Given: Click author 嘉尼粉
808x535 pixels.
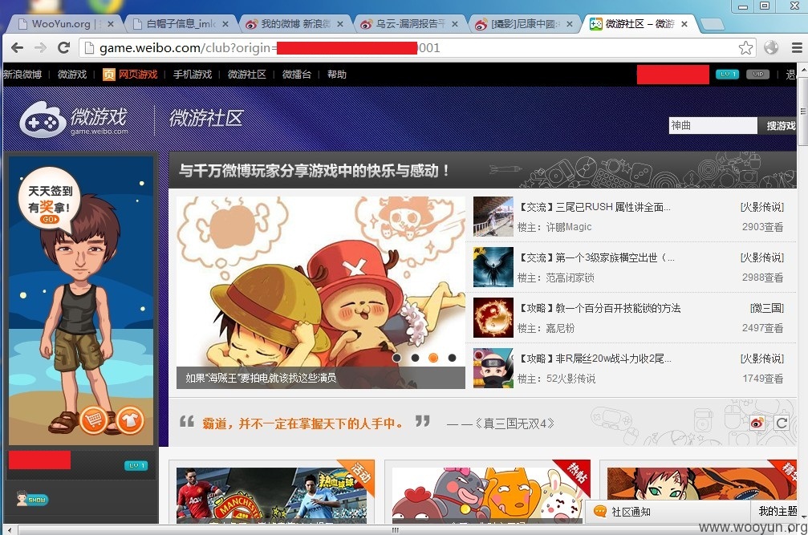Looking at the screenshot, I should click(560, 328).
